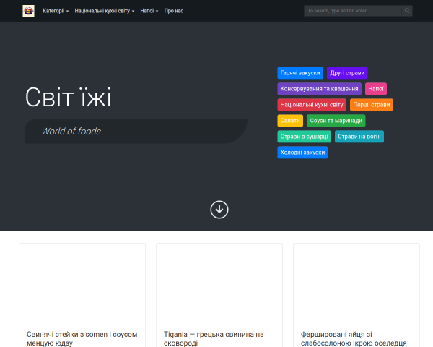Expand the Категорії dropdown menu

pyautogui.click(x=56, y=11)
